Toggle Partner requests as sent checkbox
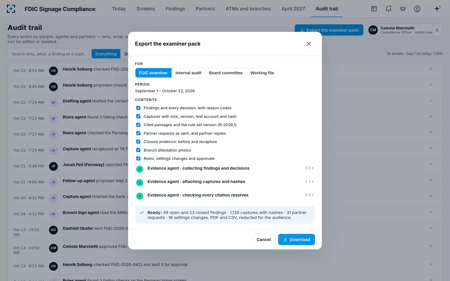Screen dimensions: 450x281 [138, 133]
